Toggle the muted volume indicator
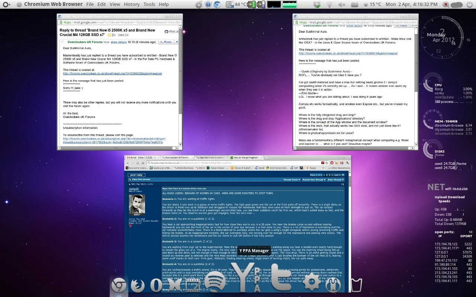476x297 pixels. pos(341,4)
